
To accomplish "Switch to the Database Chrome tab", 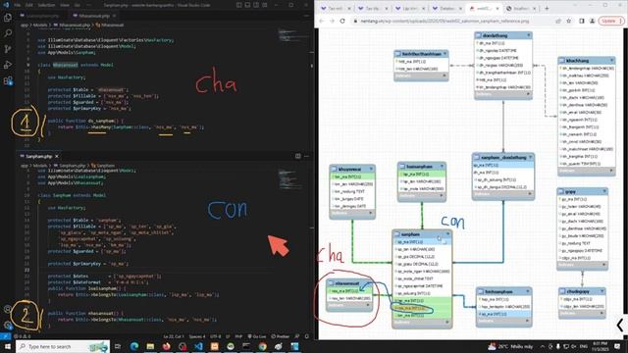I will (x=446, y=9).
